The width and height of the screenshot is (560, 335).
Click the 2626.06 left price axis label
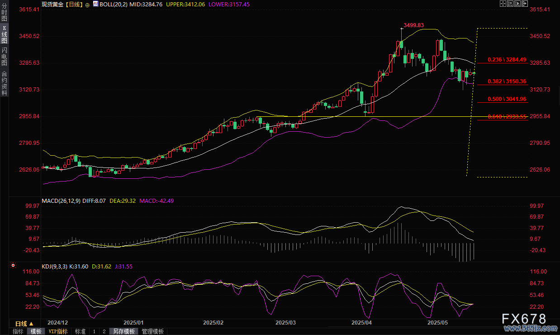29,170
